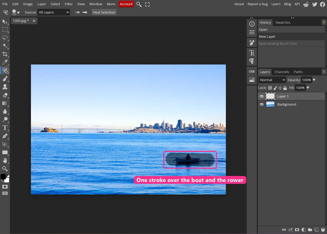
Task: Select the Lasso tool
Action: pyautogui.click(x=5, y=38)
